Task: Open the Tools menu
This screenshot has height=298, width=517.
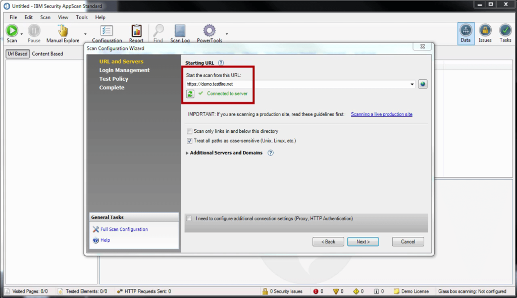Action: click(x=81, y=17)
